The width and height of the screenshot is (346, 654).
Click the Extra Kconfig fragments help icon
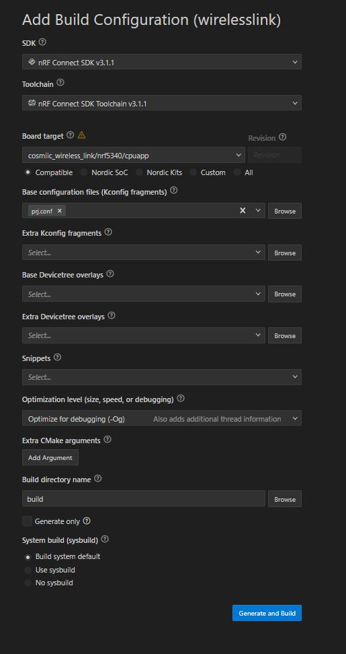coord(108,232)
